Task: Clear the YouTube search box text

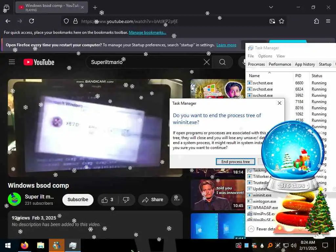Action: point(207,62)
